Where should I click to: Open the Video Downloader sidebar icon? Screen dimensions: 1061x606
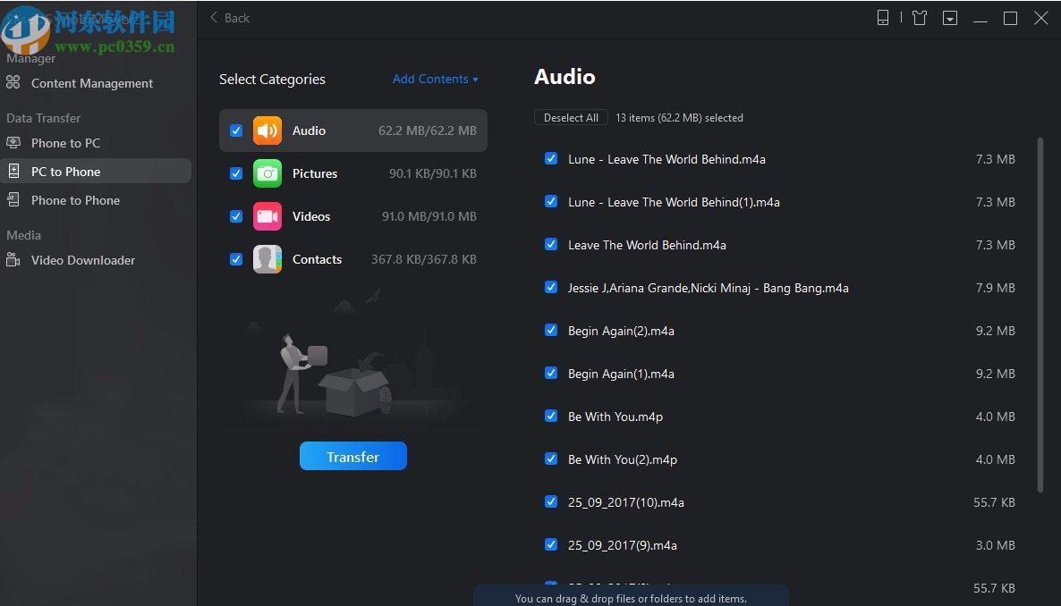click(12, 260)
